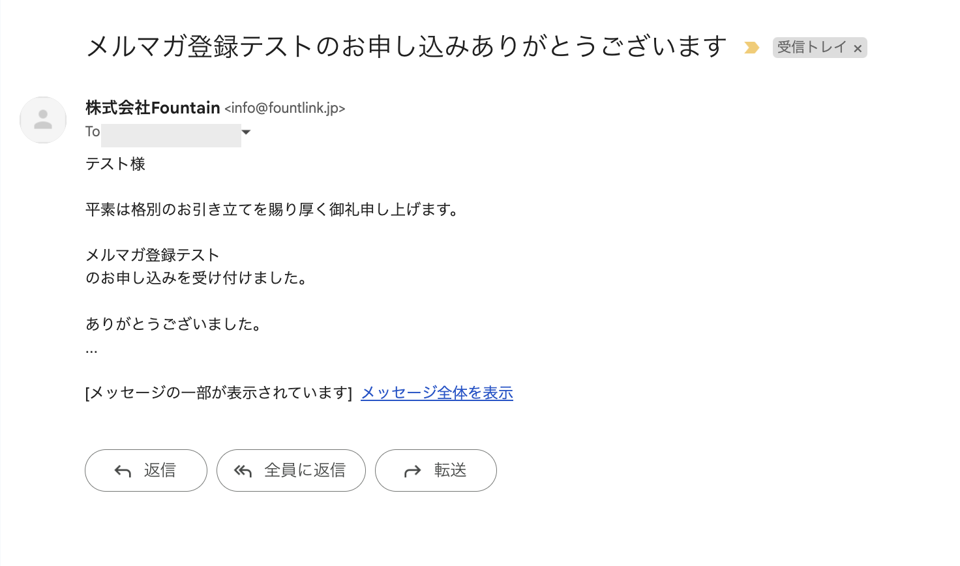
Task: Click the reply arrow icon in 返信
Action: [x=123, y=471]
